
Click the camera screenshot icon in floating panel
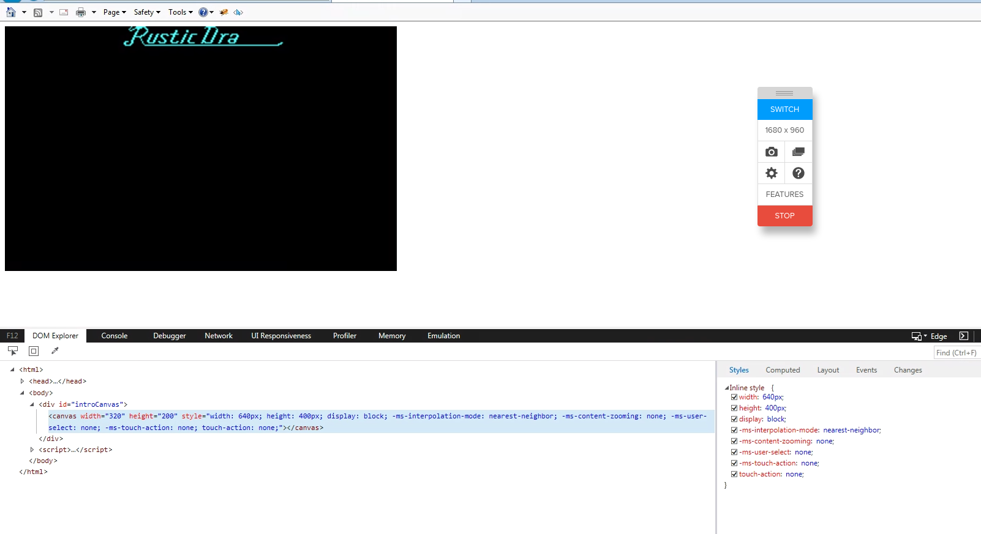[x=772, y=152]
